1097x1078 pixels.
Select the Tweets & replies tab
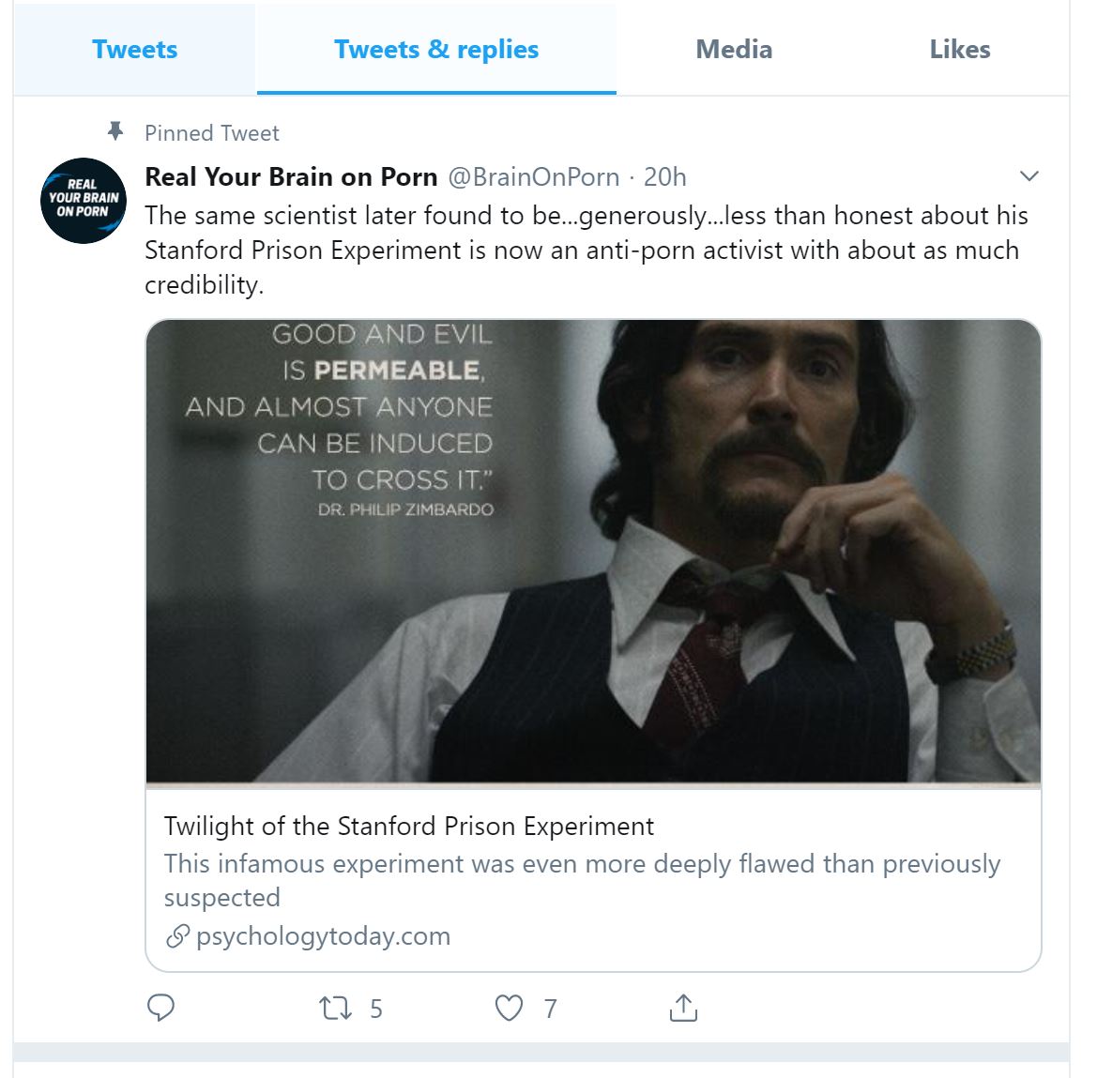pyautogui.click(x=436, y=49)
